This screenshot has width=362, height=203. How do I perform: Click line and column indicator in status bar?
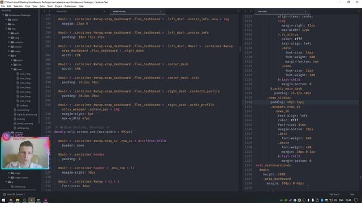16,195
